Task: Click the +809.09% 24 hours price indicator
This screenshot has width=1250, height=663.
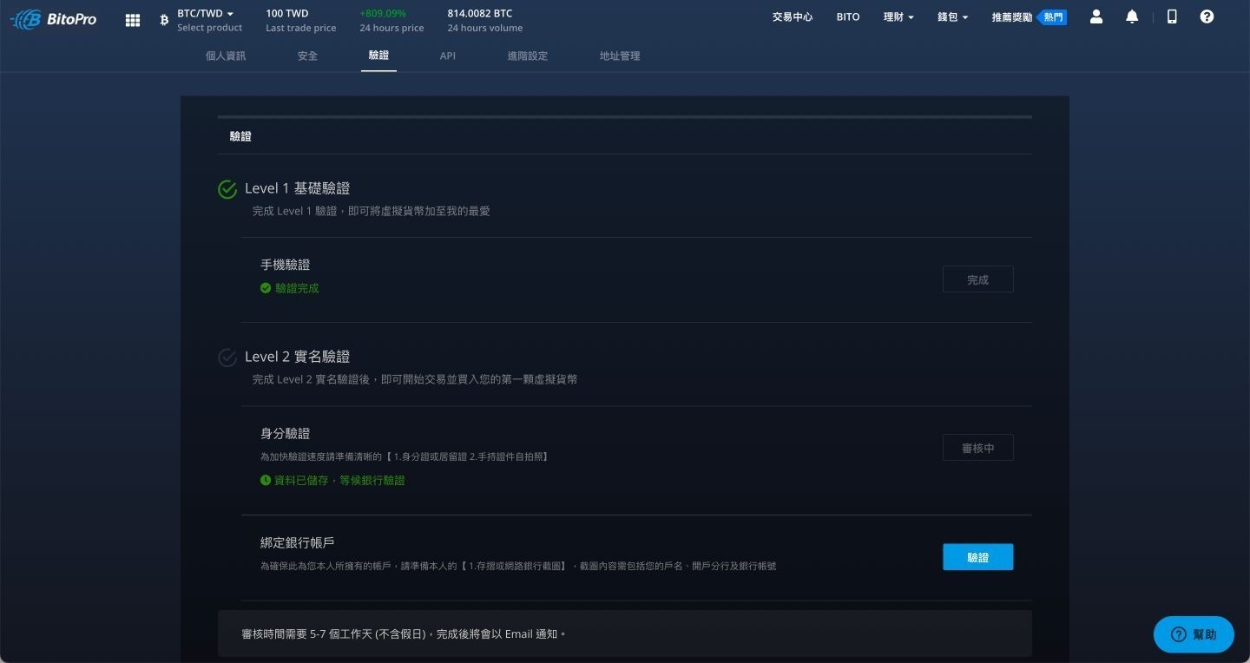Action: (x=391, y=20)
